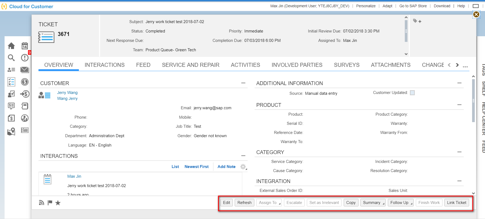Open the map pin icon in sidebar
The height and width of the screenshot is (219, 485).
11,131
